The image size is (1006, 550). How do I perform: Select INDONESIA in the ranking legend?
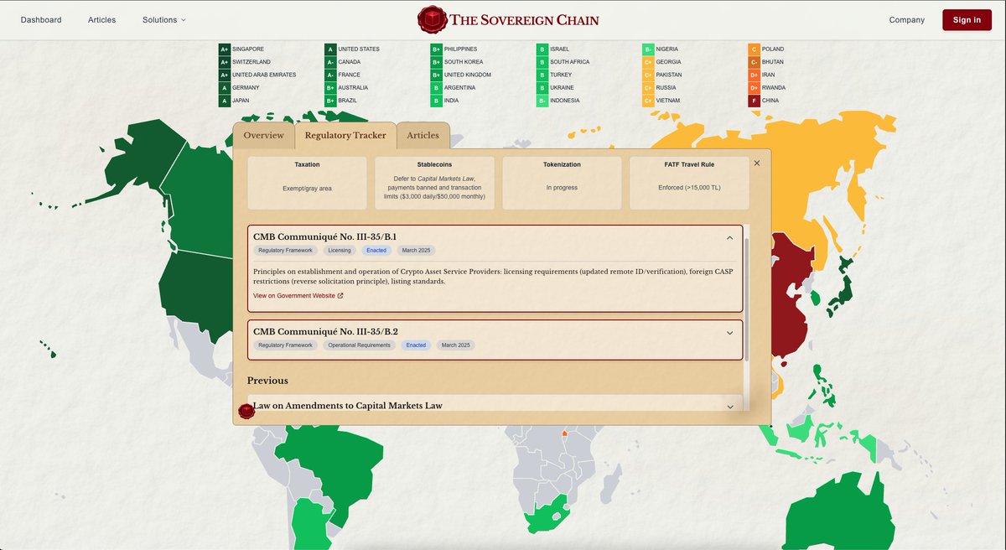pos(565,101)
